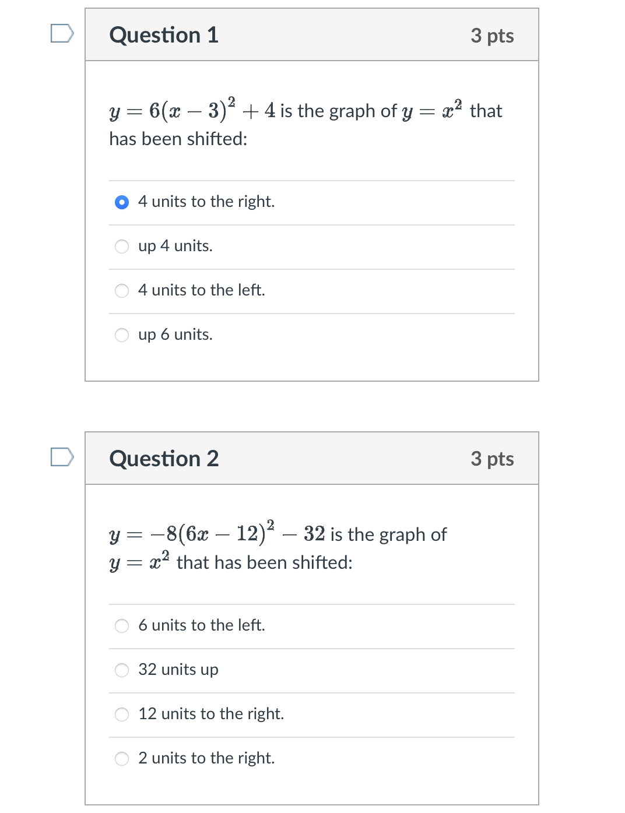Click the 'Question 2' header title
625x813 pixels.
click(164, 459)
